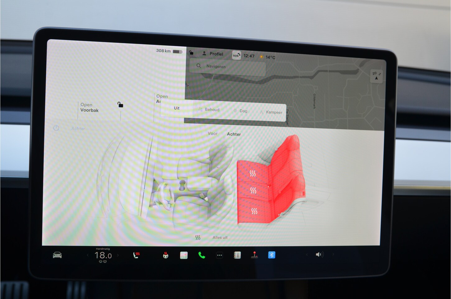Screen dimensions: 451x299
Task: Switch to Voor seats tab
Action: pos(212,133)
